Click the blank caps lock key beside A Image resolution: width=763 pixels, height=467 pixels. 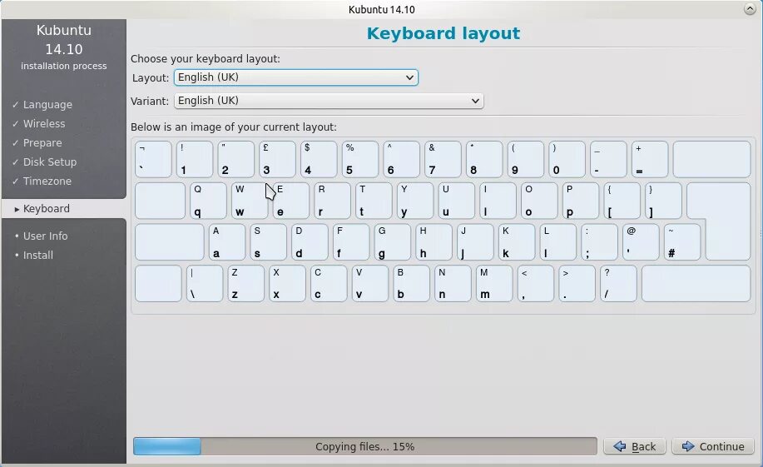coord(170,242)
